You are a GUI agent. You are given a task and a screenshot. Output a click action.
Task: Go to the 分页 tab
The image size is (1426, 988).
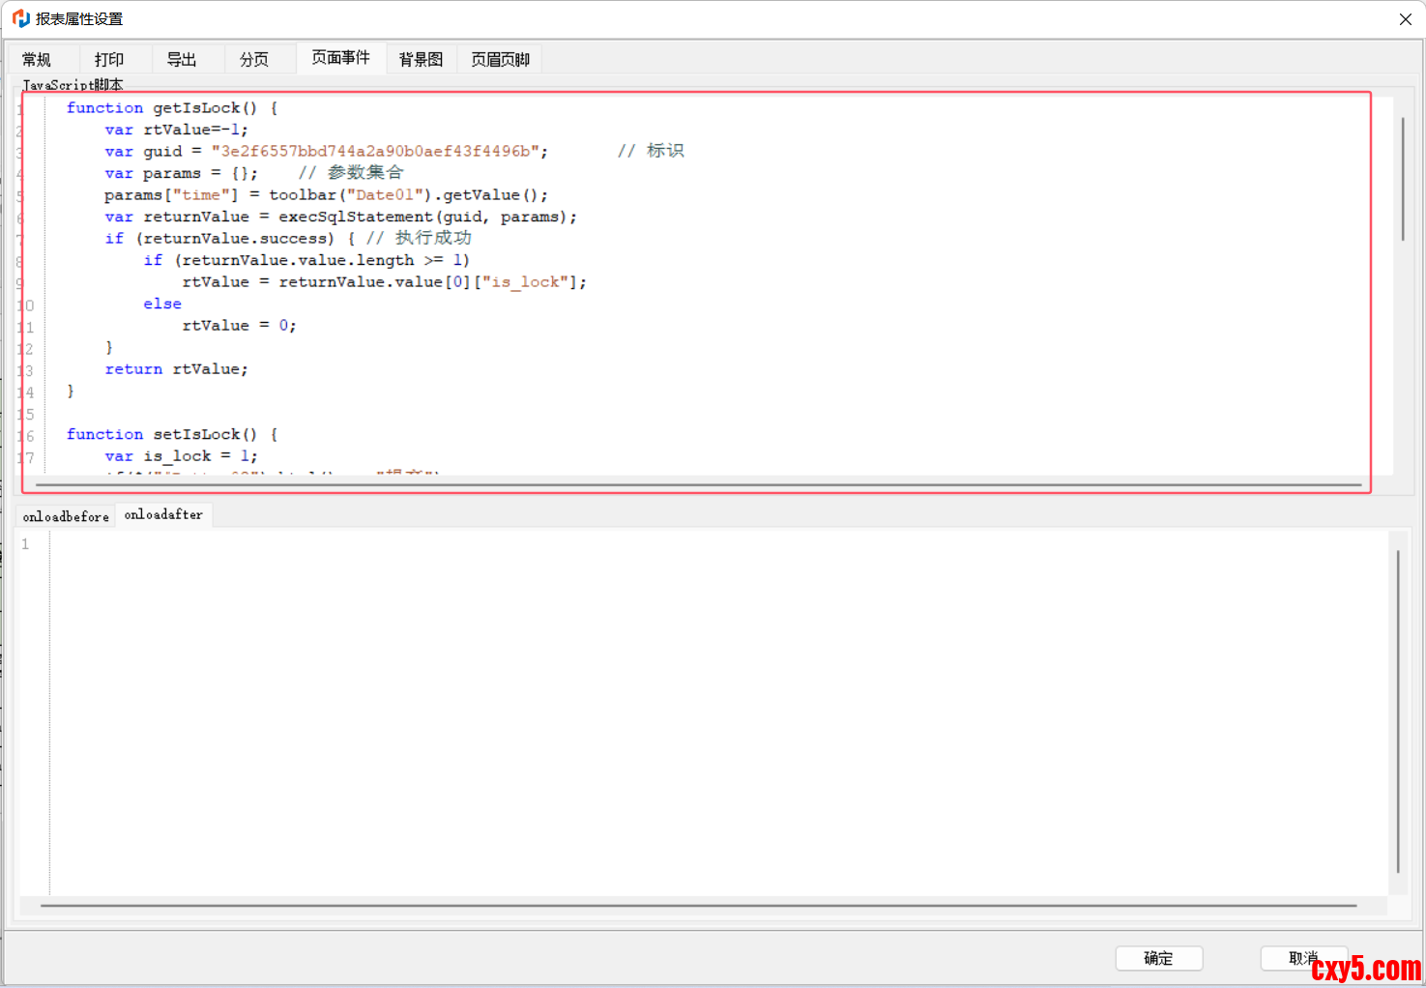(x=254, y=60)
